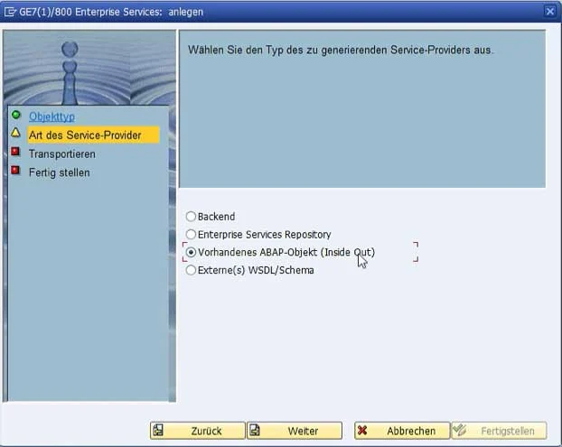
Task: Click the yellow triangle icon of current step
Action: click(15, 134)
